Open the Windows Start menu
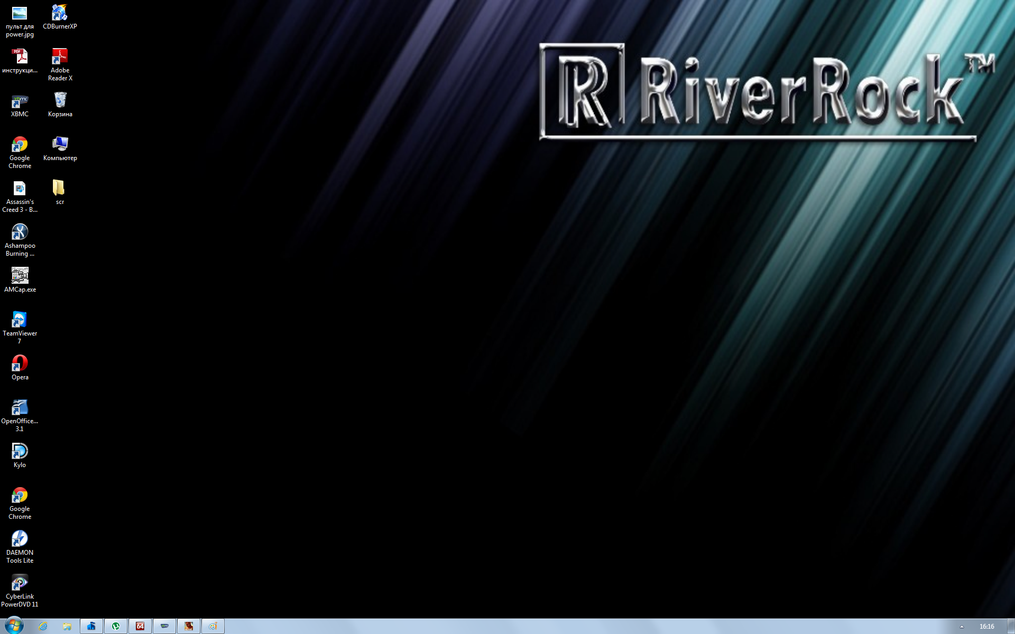Viewport: 1015px width, 634px height. click(x=14, y=626)
